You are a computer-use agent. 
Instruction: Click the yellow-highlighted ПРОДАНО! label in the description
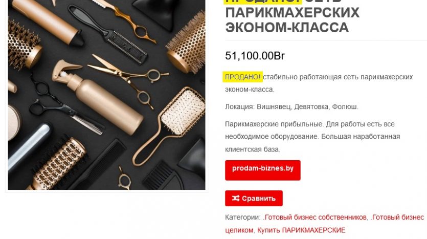242,77
